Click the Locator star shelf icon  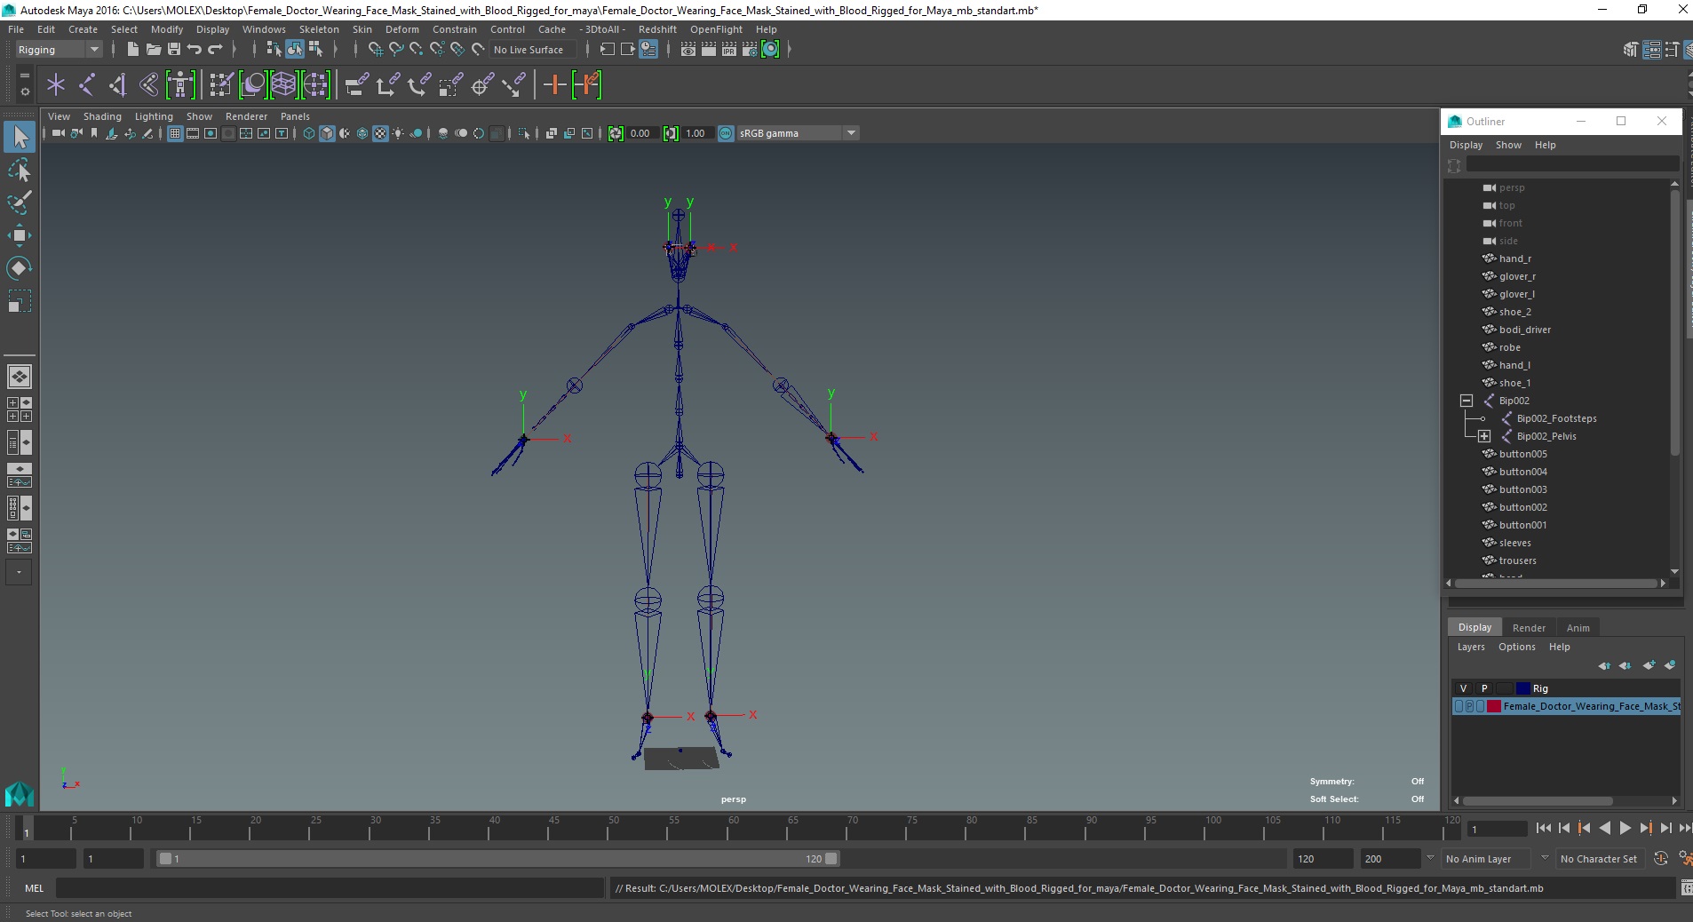click(56, 85)
